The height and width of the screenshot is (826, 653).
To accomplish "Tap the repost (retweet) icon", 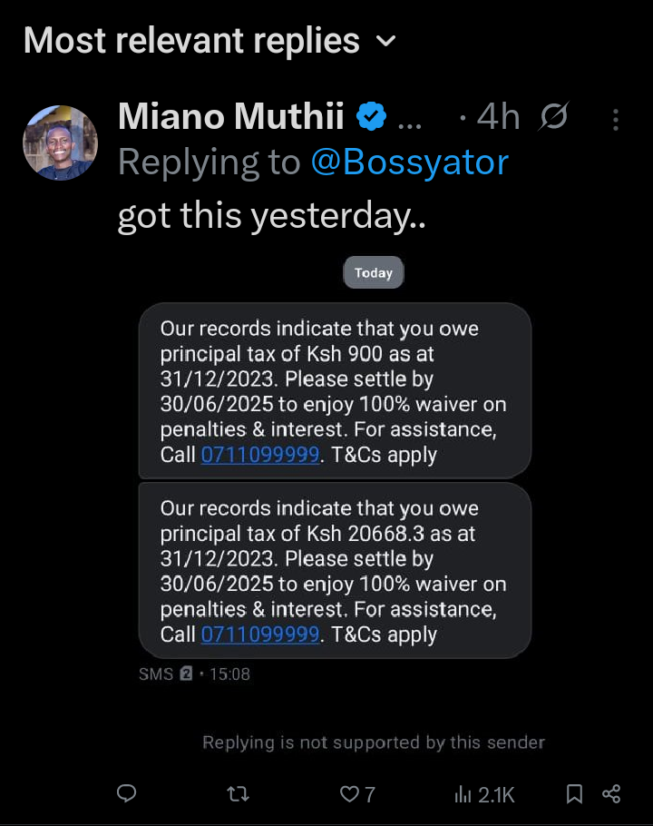I will tap(238, 794).
